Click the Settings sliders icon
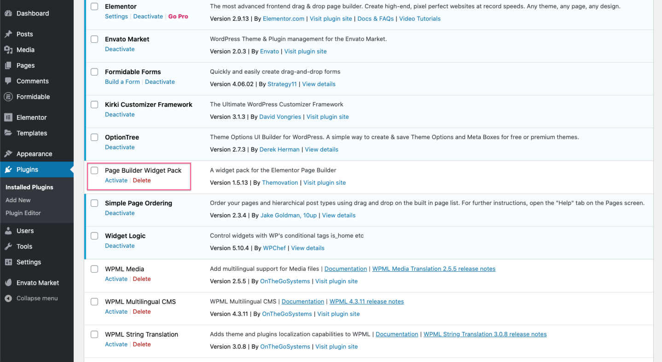The image size is (662, 362). click(8, 262)
